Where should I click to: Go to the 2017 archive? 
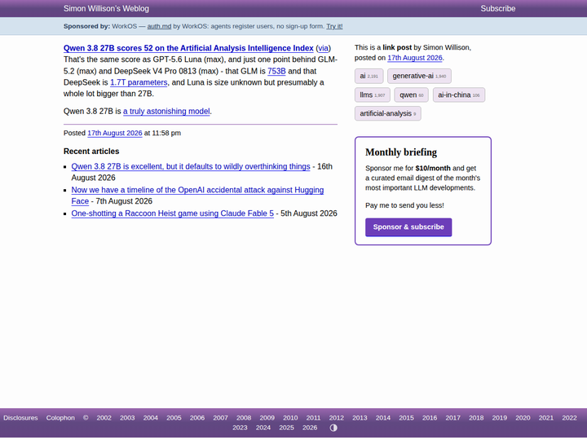point(452,418)
